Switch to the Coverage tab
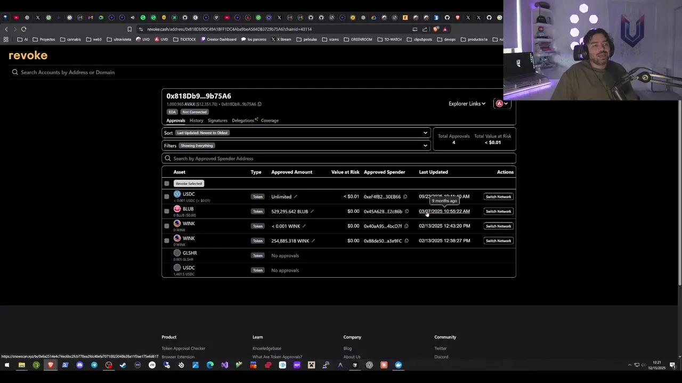This screenshot has height=383, width=682. click(270, 121)
